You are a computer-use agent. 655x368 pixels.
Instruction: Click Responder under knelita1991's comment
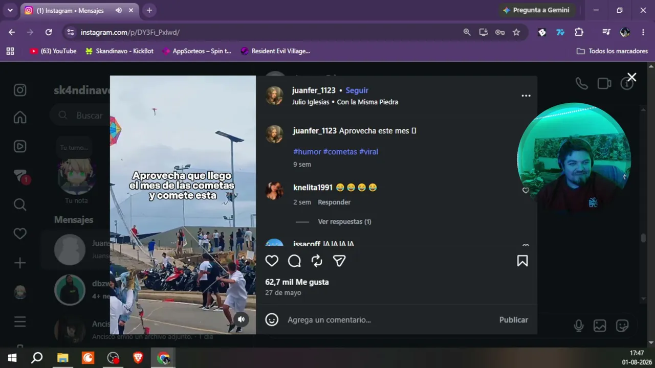click(x=334, y=202)
